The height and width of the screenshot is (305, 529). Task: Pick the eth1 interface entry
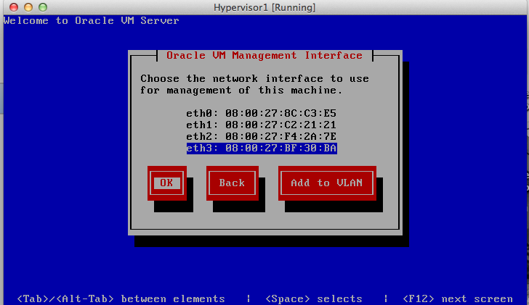(261, 125)
